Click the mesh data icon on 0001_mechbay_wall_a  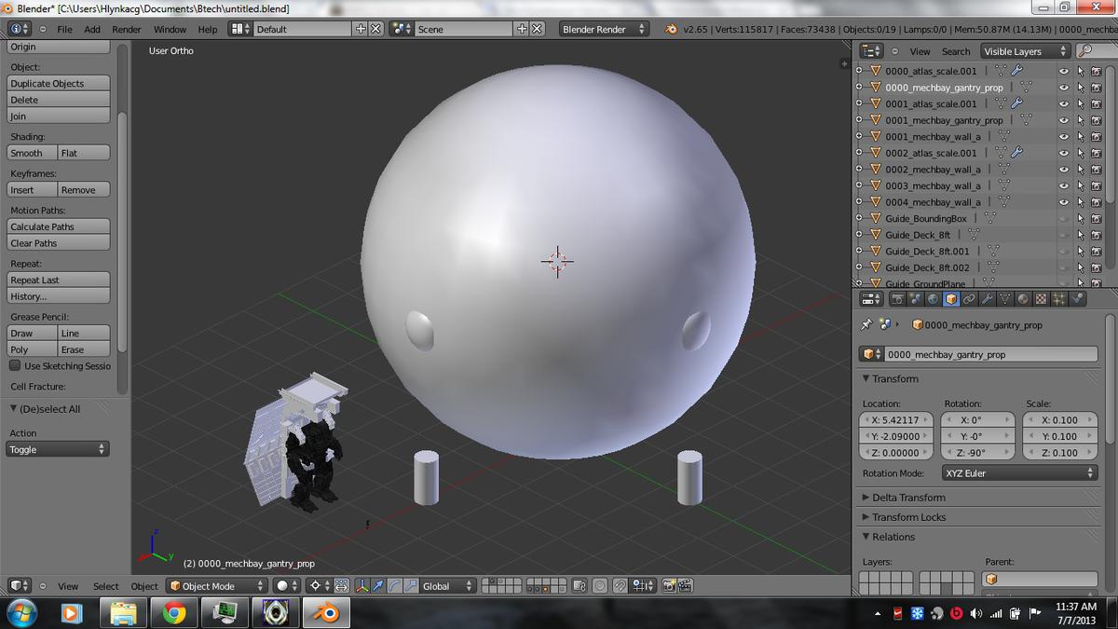1003,136
